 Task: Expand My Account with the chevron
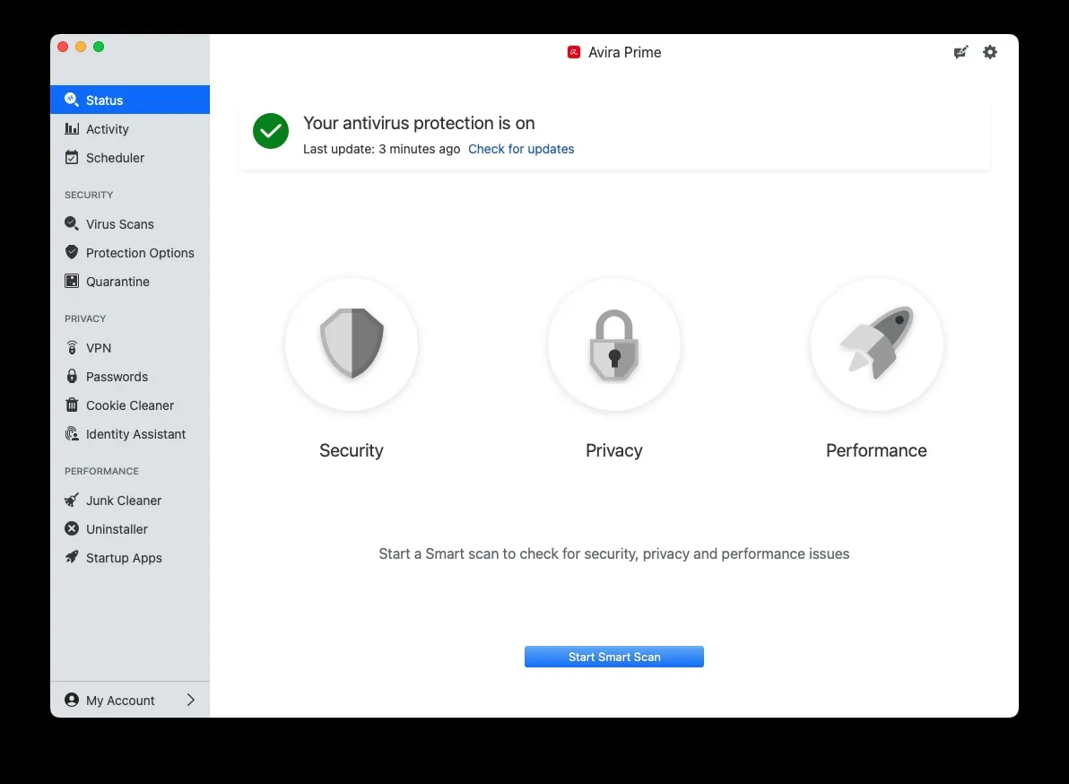190,700
